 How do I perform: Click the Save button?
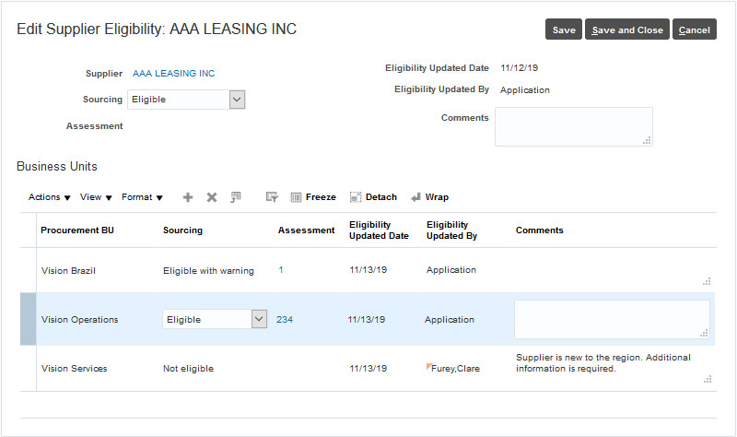pyautogui.click(x=564, y=30)
